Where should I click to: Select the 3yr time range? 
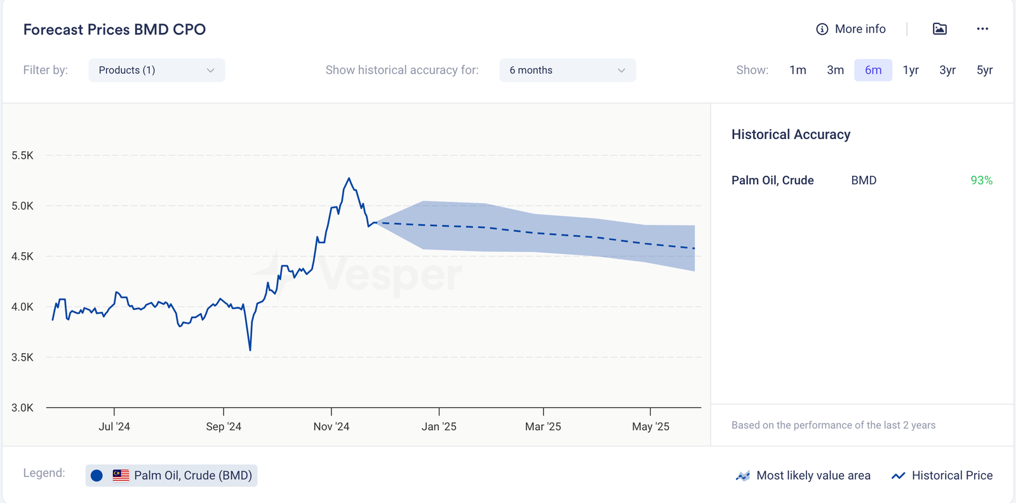pyautogui.click(x=947, y=70)
